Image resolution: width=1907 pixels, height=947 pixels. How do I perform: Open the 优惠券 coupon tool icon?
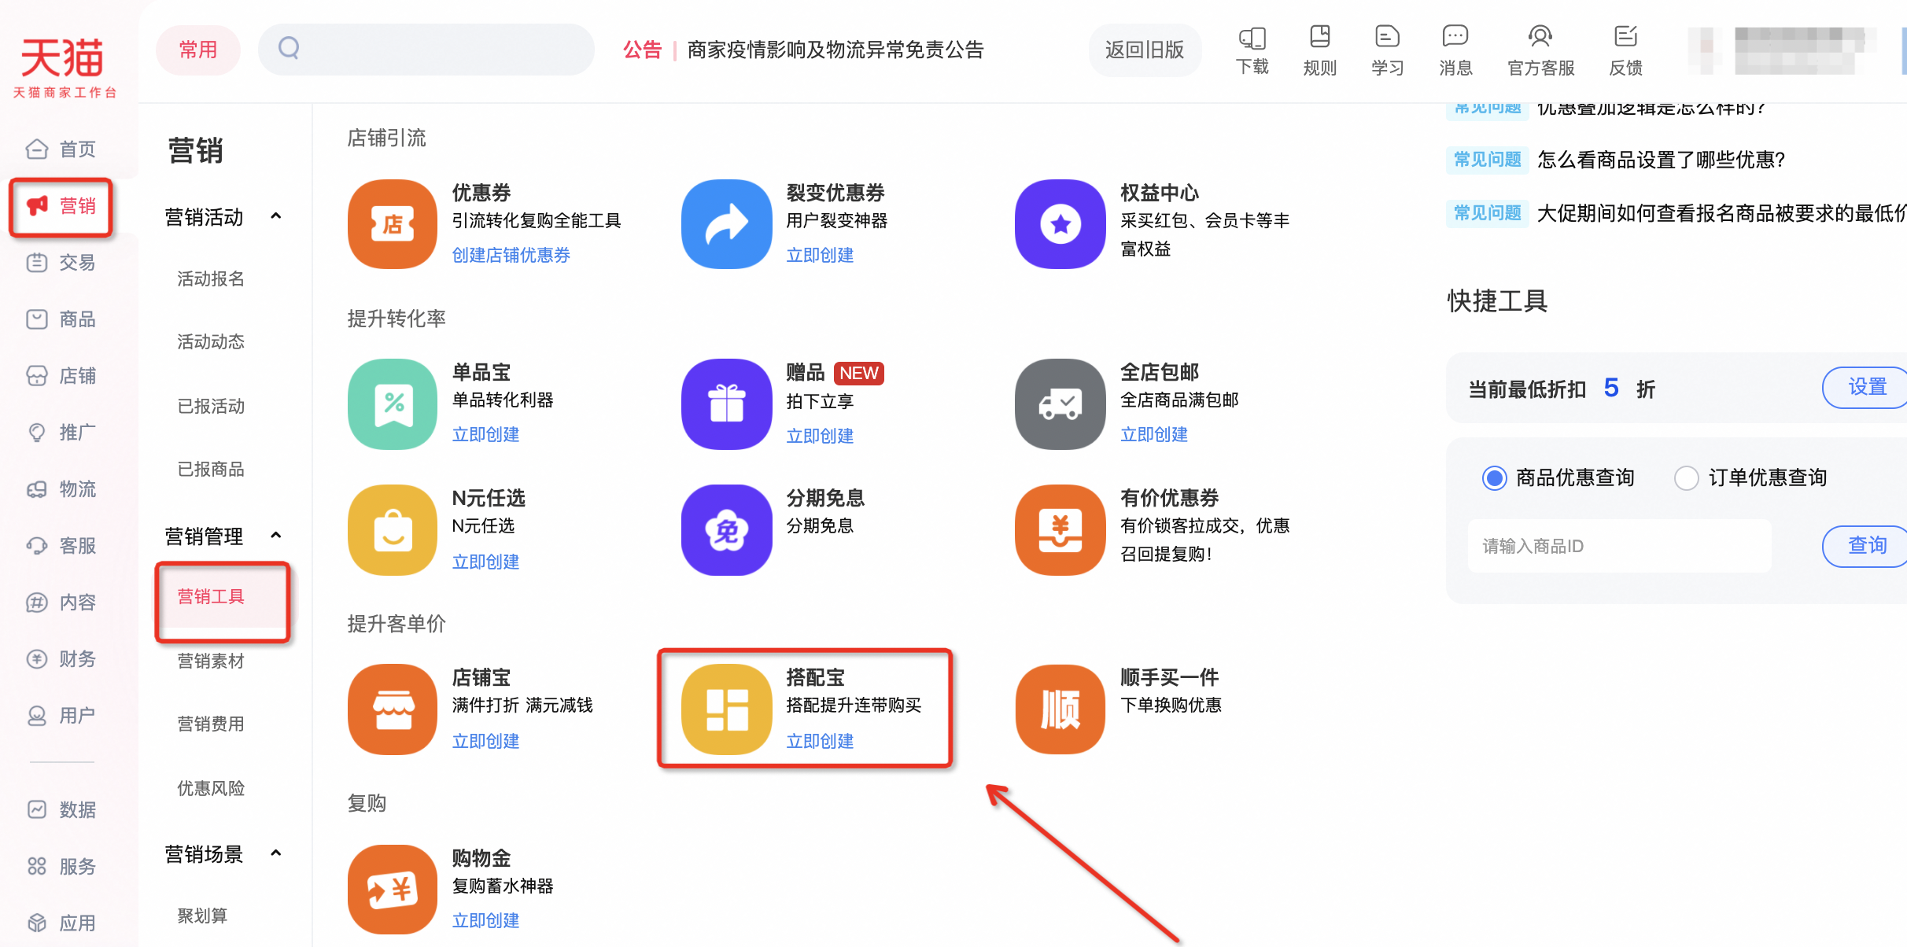point(393,224)
